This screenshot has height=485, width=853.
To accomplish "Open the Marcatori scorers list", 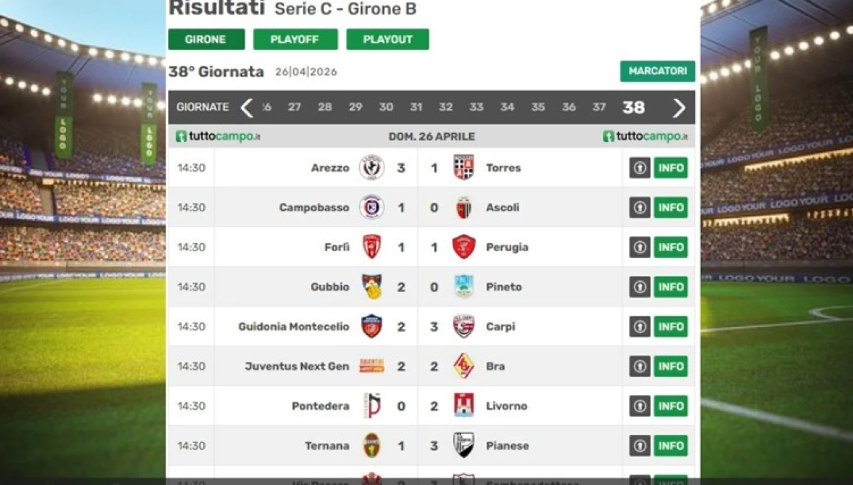I will [x=657, y=71].
